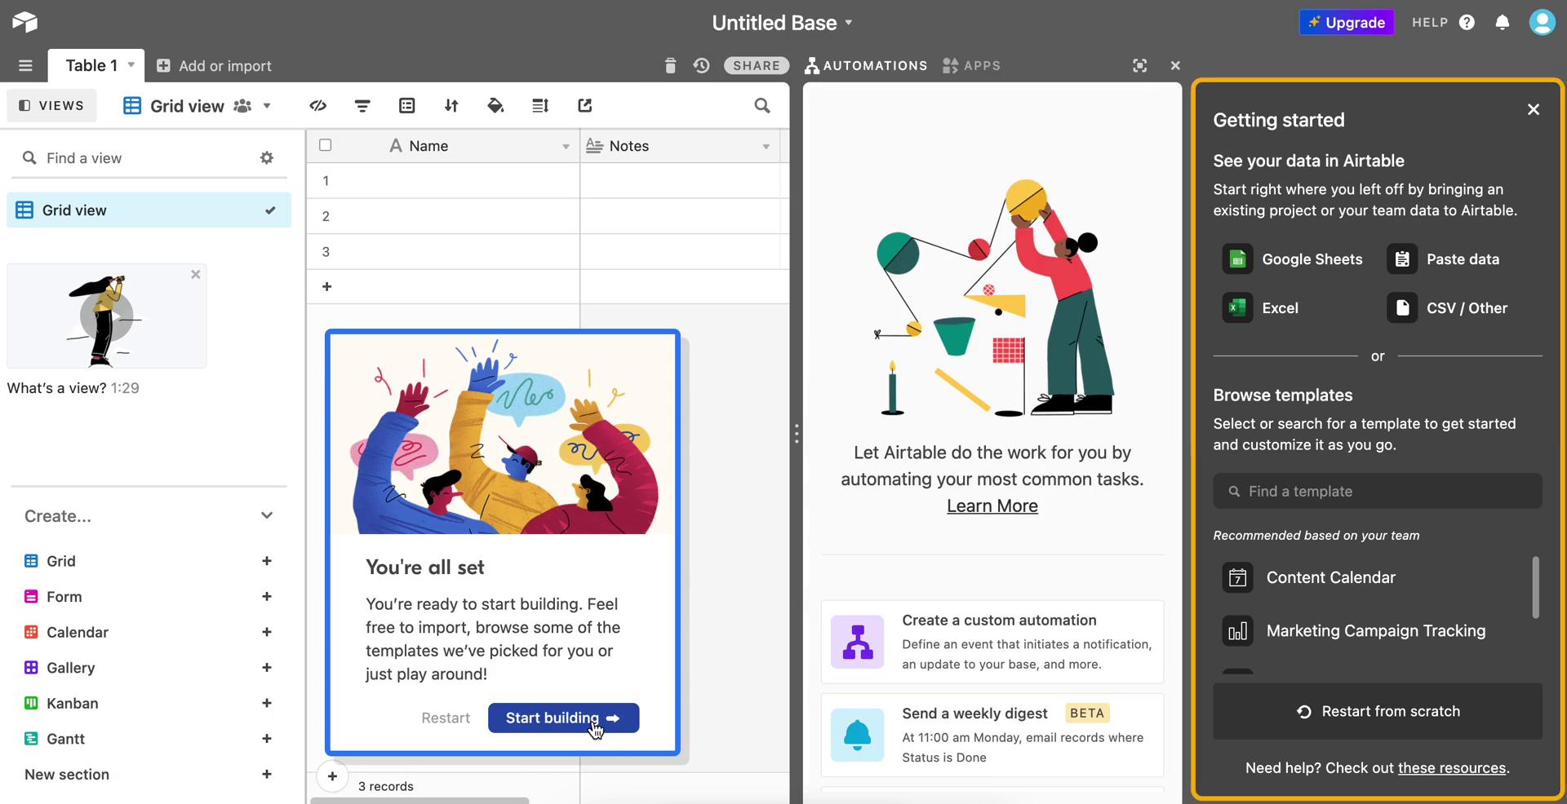
Task: Choose Paste data import option
Action: click(x=1443, y=259)
